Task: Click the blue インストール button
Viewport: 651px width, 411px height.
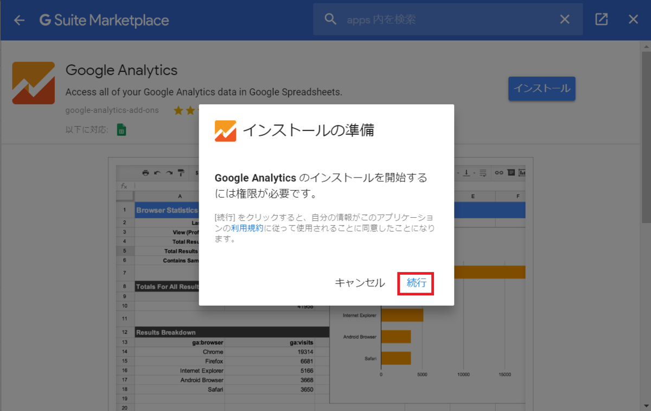Action: [x=541, y=88]
